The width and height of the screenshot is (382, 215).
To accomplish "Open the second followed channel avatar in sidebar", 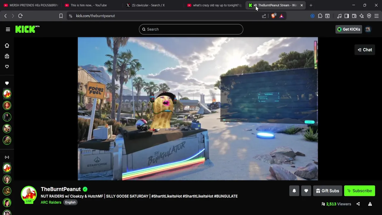I will point(7,105).
